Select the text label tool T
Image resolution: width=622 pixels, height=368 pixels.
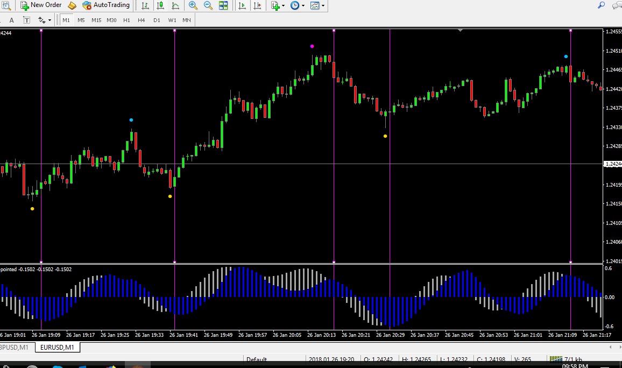26,20
